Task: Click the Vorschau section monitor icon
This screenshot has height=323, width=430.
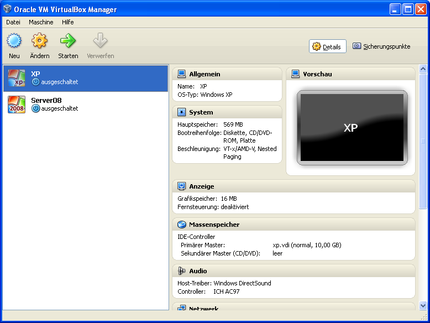Action: [295, 74]
